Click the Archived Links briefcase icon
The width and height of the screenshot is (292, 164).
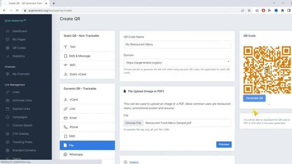(x=7, y=100)
